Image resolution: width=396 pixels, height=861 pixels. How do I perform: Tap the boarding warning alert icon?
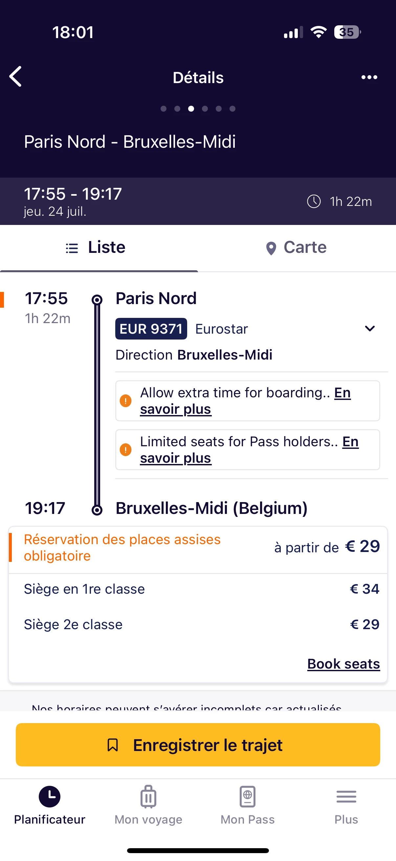(126, 401)
